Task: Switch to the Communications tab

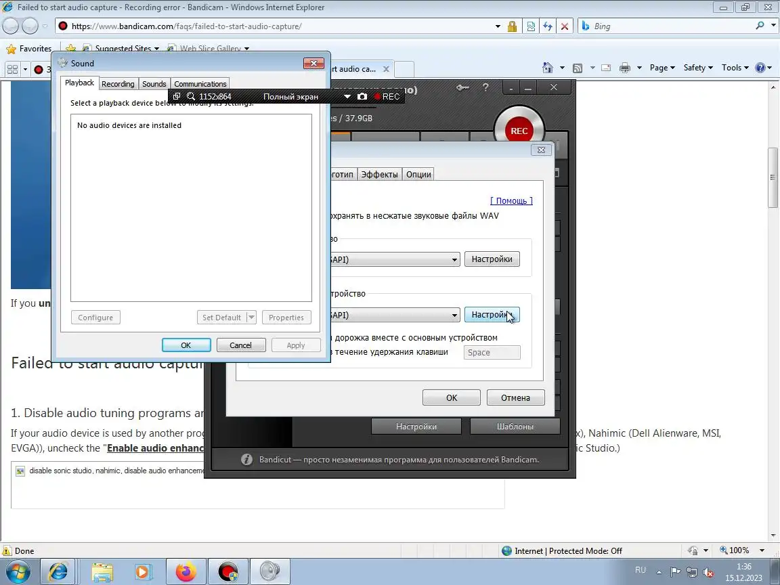Action: [x=200, y=84]
